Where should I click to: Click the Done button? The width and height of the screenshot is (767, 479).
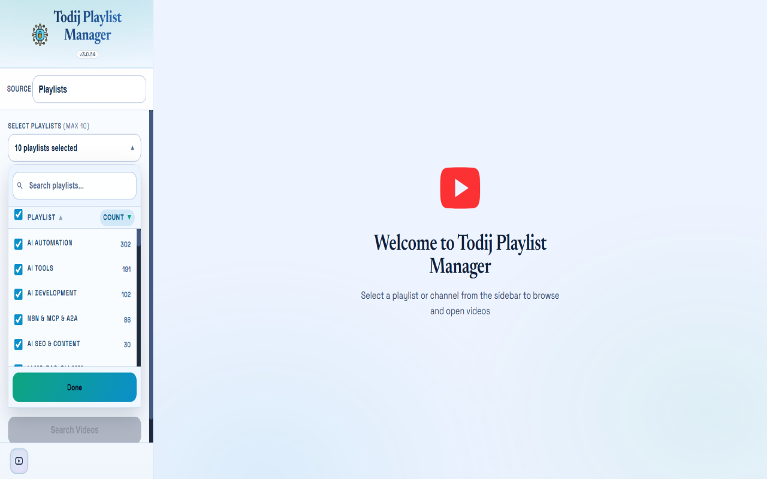coord(74,387)
